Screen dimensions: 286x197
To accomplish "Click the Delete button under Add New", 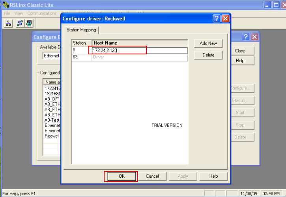I will (208, 55).
